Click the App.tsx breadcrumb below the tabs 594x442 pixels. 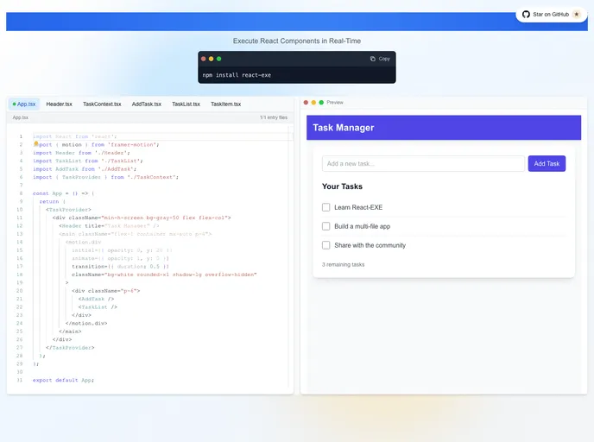click(x=21, y=117)
